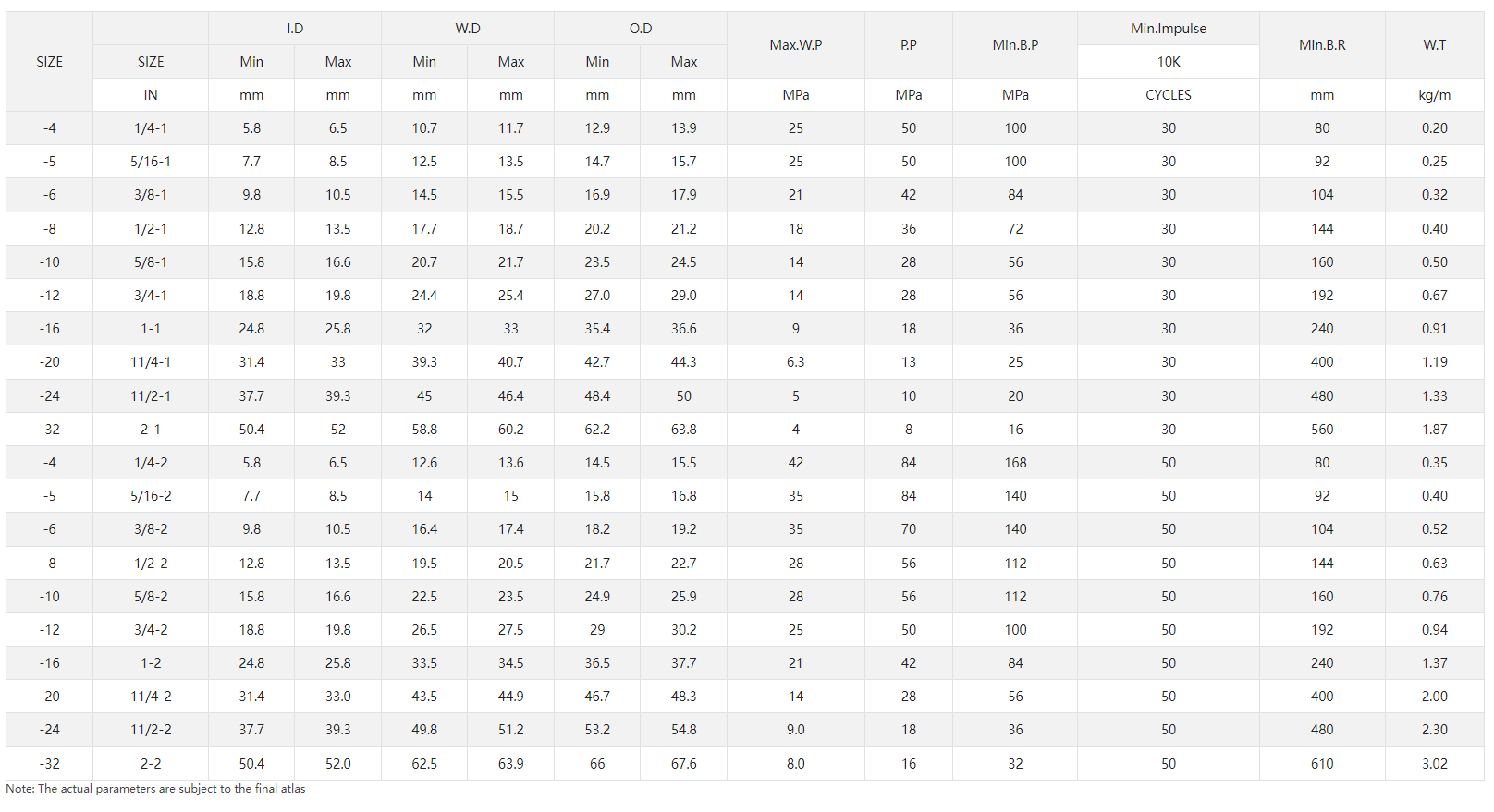The height and width of the screenshot is (812, 1494).
Task: Click the O.D group header
Action: pos(641,29)
